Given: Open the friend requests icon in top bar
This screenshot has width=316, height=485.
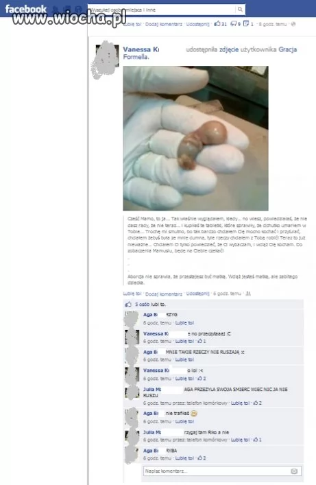Looking at the screenshot, I should click(x=56, y=10).
